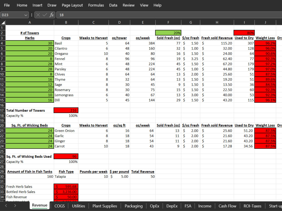Switch to the Cash Flow sheet tab

click(227, 206)
